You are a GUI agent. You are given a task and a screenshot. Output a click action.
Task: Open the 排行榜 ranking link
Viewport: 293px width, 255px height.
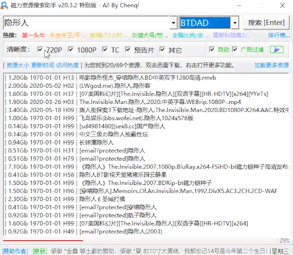click(x=279, y=35)
